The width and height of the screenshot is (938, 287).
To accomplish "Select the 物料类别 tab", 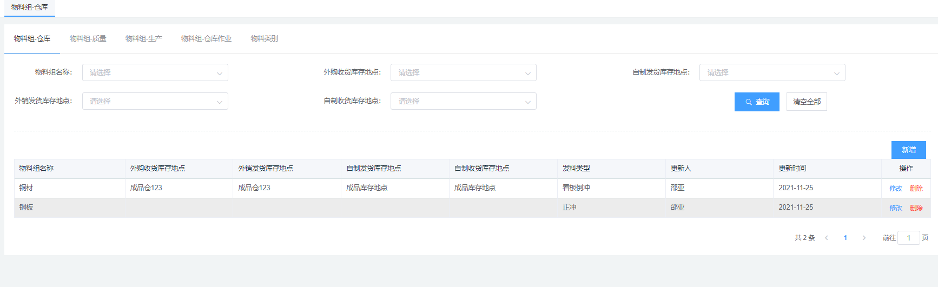I will click(264, 38).
